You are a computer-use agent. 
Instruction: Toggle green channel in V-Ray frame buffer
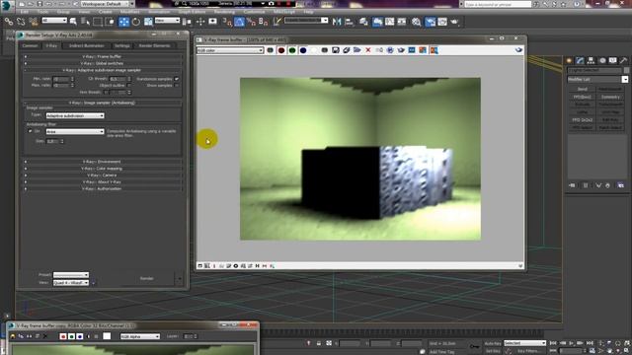(x=292, y=50)
